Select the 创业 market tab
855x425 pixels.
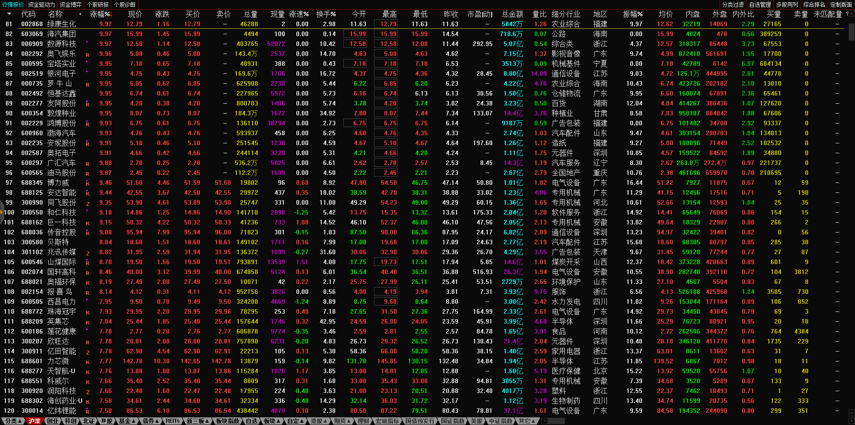pos(53,421)
